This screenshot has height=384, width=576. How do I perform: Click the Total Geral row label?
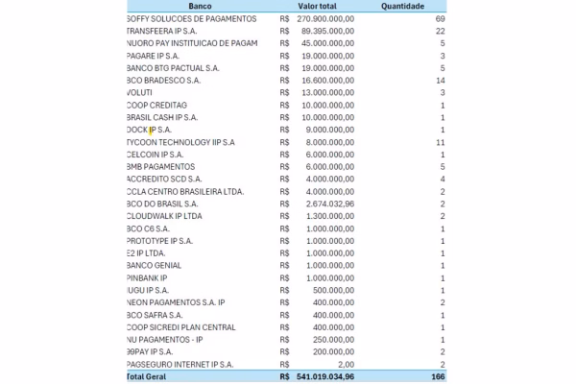click(x=149, y=376)
